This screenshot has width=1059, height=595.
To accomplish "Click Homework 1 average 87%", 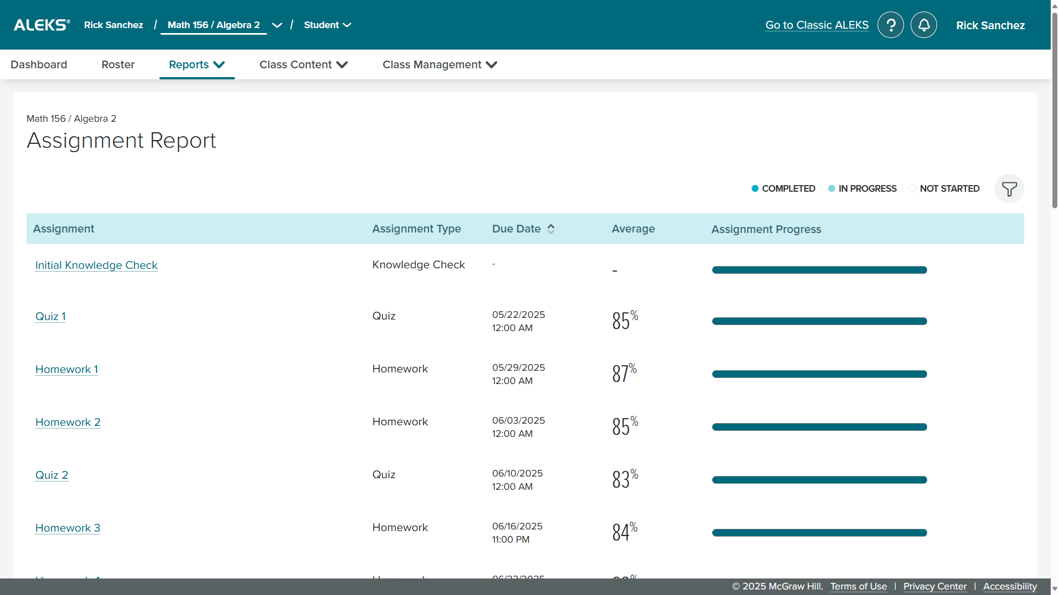I will click(x=624, y=373).
